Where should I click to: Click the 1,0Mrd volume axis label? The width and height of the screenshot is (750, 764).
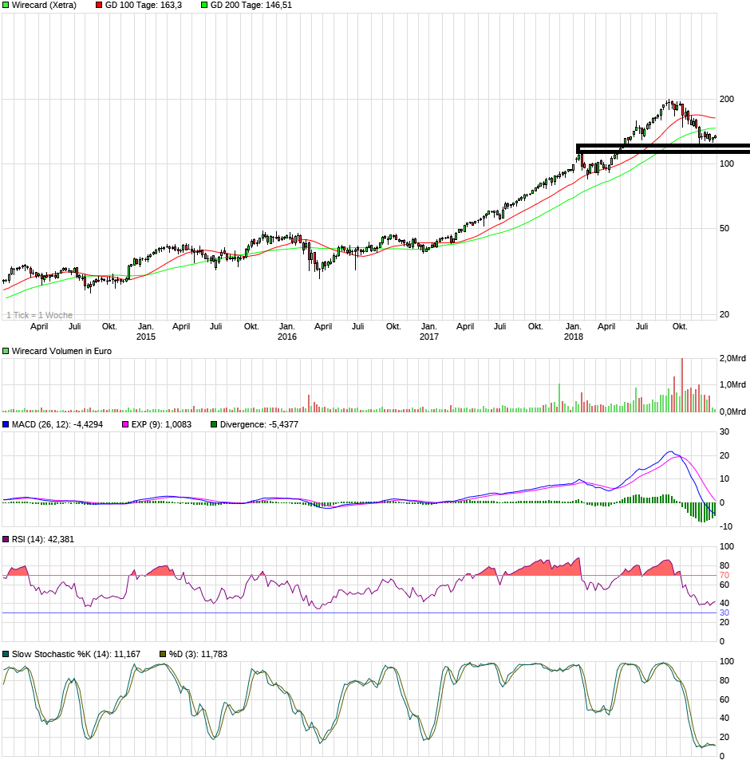click(x=732, y=384)
